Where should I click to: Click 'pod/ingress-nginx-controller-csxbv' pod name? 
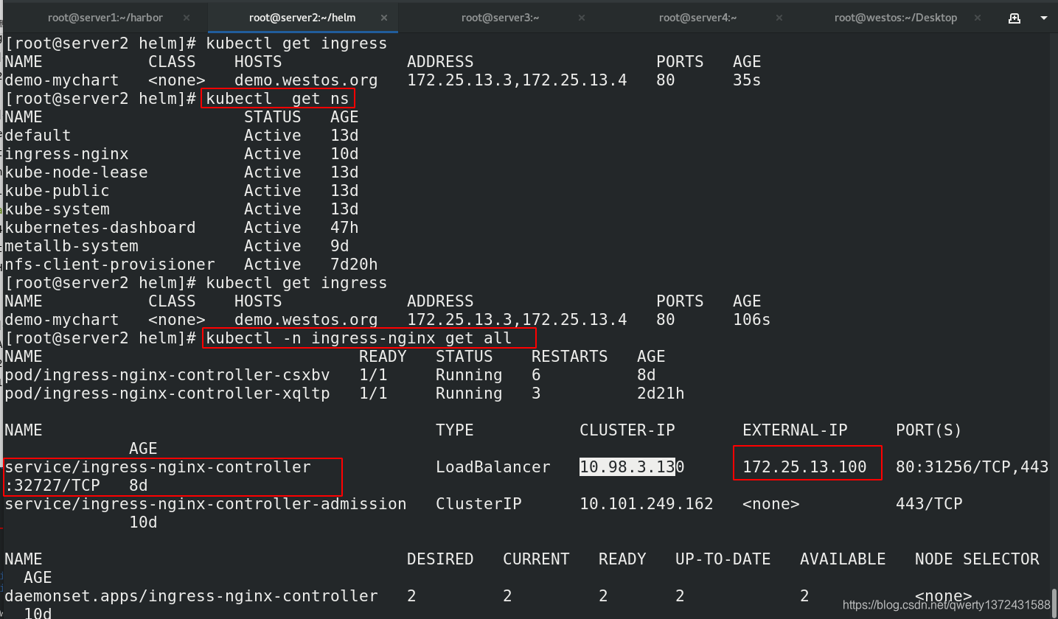[x=167, y=375]
